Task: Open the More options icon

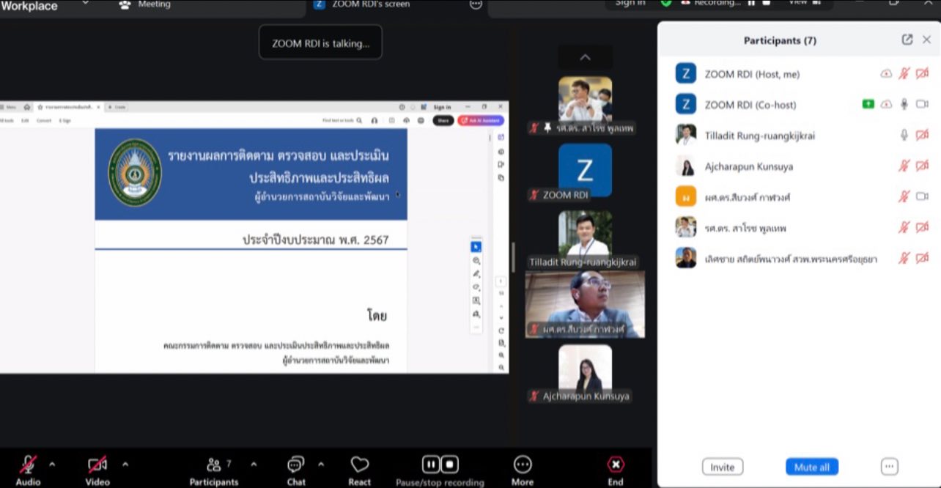Action: coord(523,465)
